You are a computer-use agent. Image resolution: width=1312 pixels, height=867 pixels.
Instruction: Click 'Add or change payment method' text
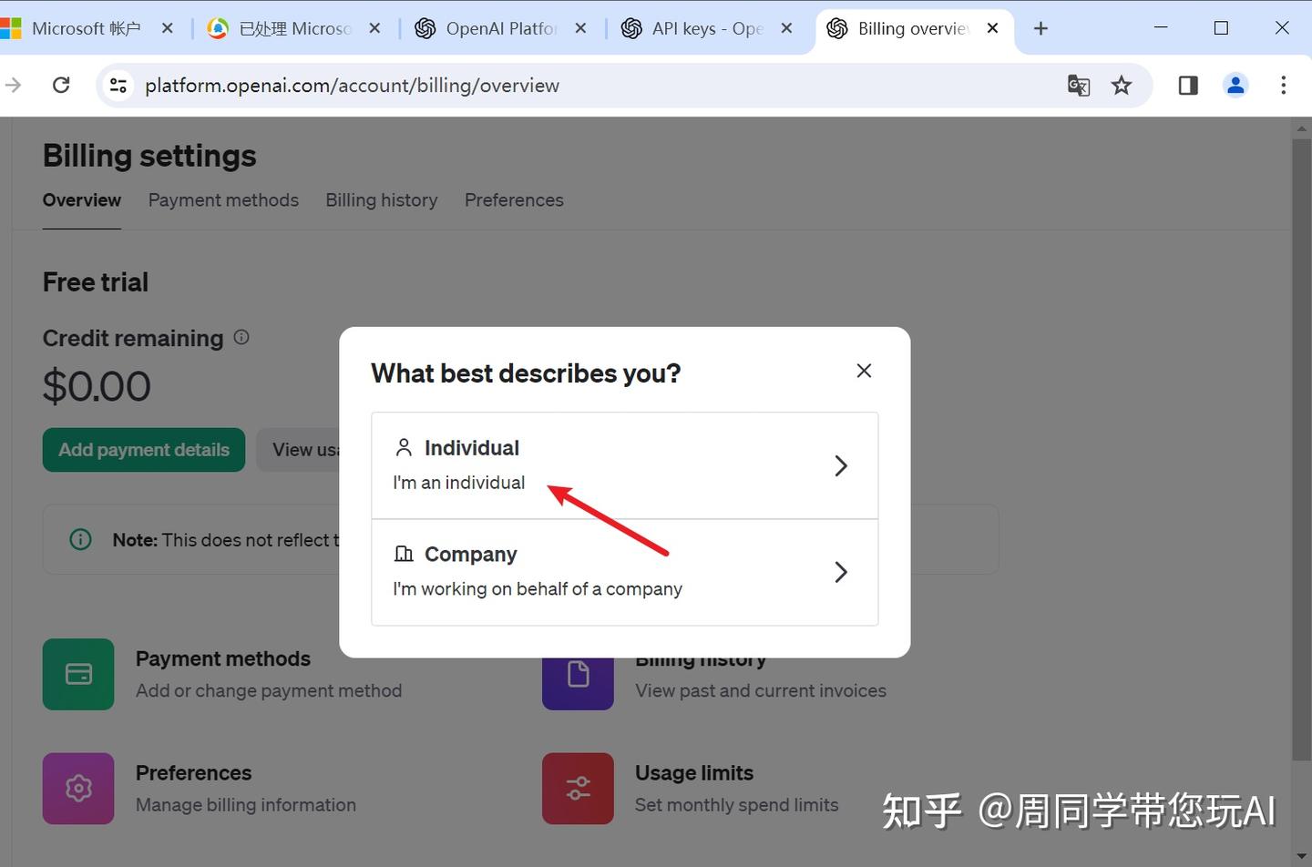(269, 691)
